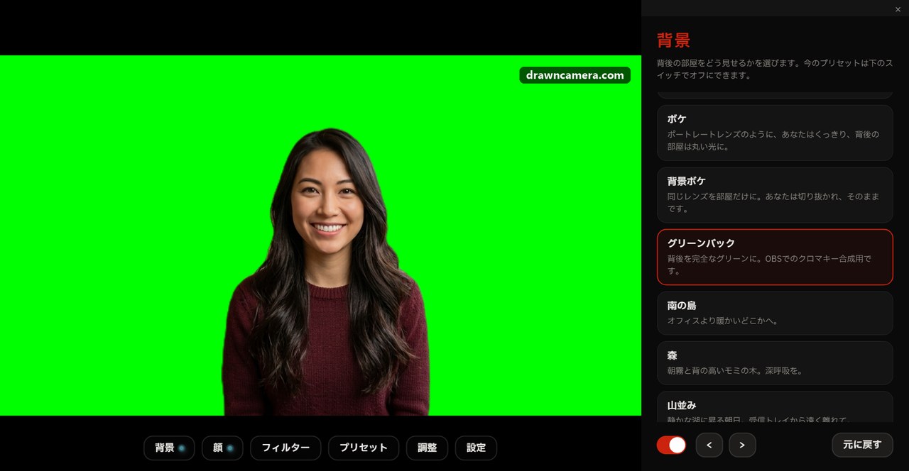The width and height of the screenshot is (909, 471).
Task: Choose the 森 background
Action: tap(775, 362)
